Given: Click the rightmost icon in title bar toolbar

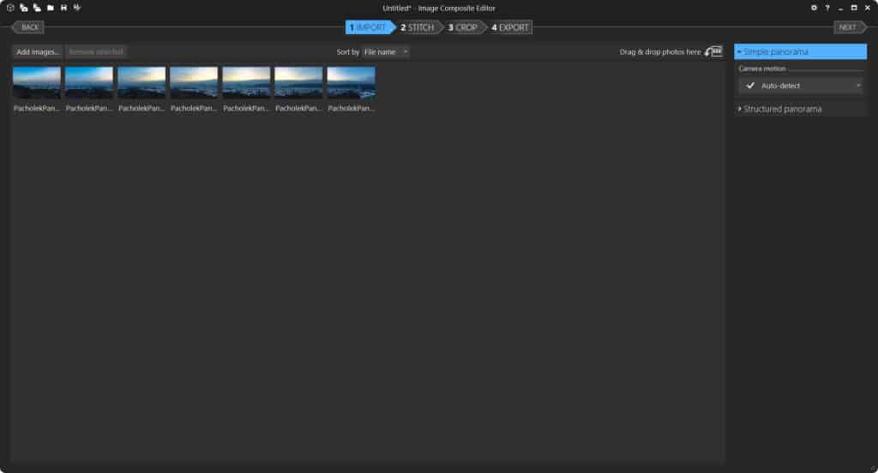Looking at the screenshot, I should point(77,8).
